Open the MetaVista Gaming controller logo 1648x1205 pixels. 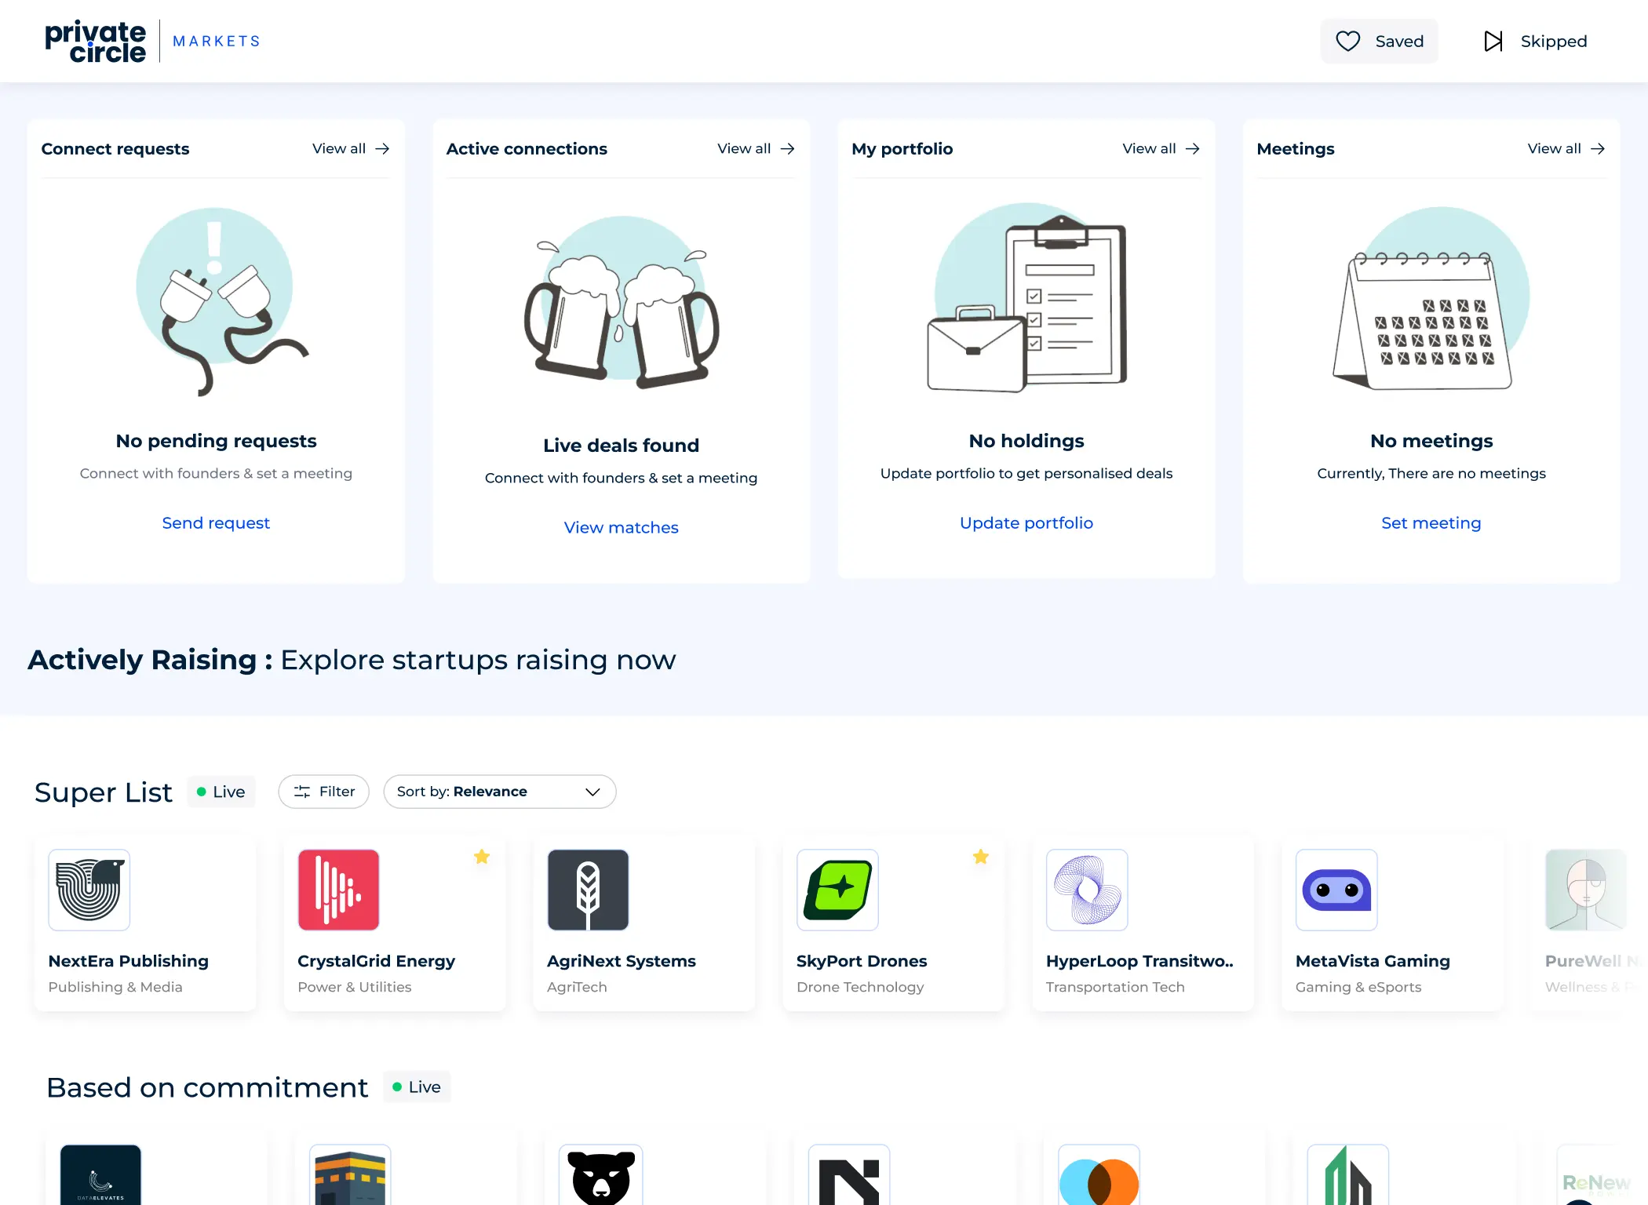coord(1337,890)
